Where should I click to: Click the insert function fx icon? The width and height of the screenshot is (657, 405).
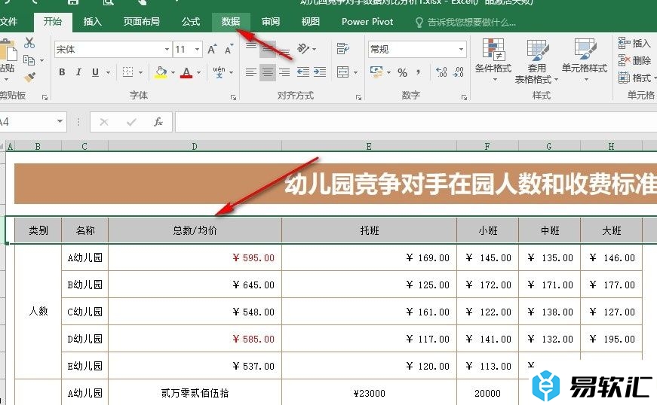[158, 122]
